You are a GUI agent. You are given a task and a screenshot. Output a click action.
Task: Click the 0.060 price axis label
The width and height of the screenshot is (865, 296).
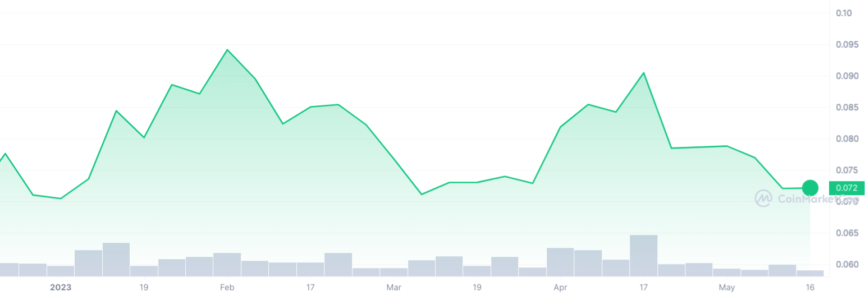coord(846,264)
